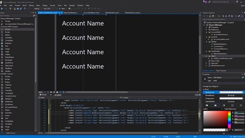245x138 pixels.
Task: Click the Design view button
Action: tap(43, 95)
